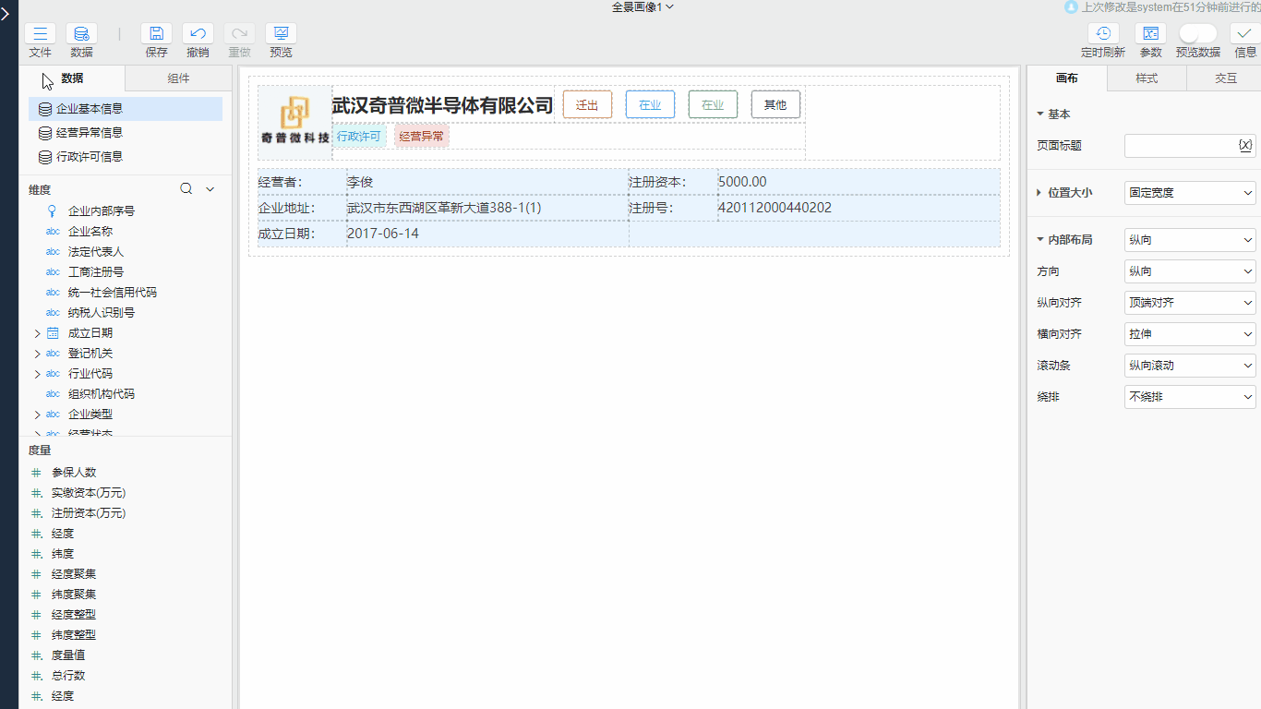Click the blue-outlined 在业 button
The width and height of the screenshot is (1261, 709).
point(650,104)
